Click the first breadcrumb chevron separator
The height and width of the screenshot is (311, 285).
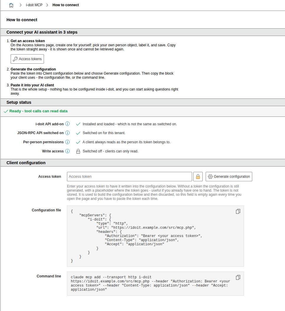point(20,5)
